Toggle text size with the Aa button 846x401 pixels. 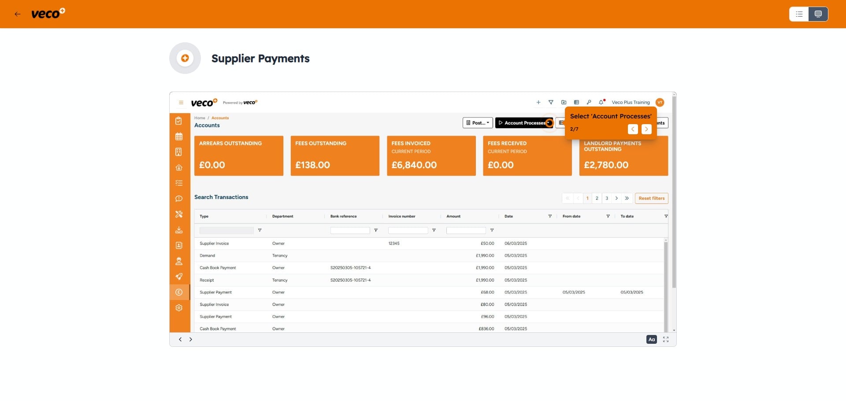[651, 339]
